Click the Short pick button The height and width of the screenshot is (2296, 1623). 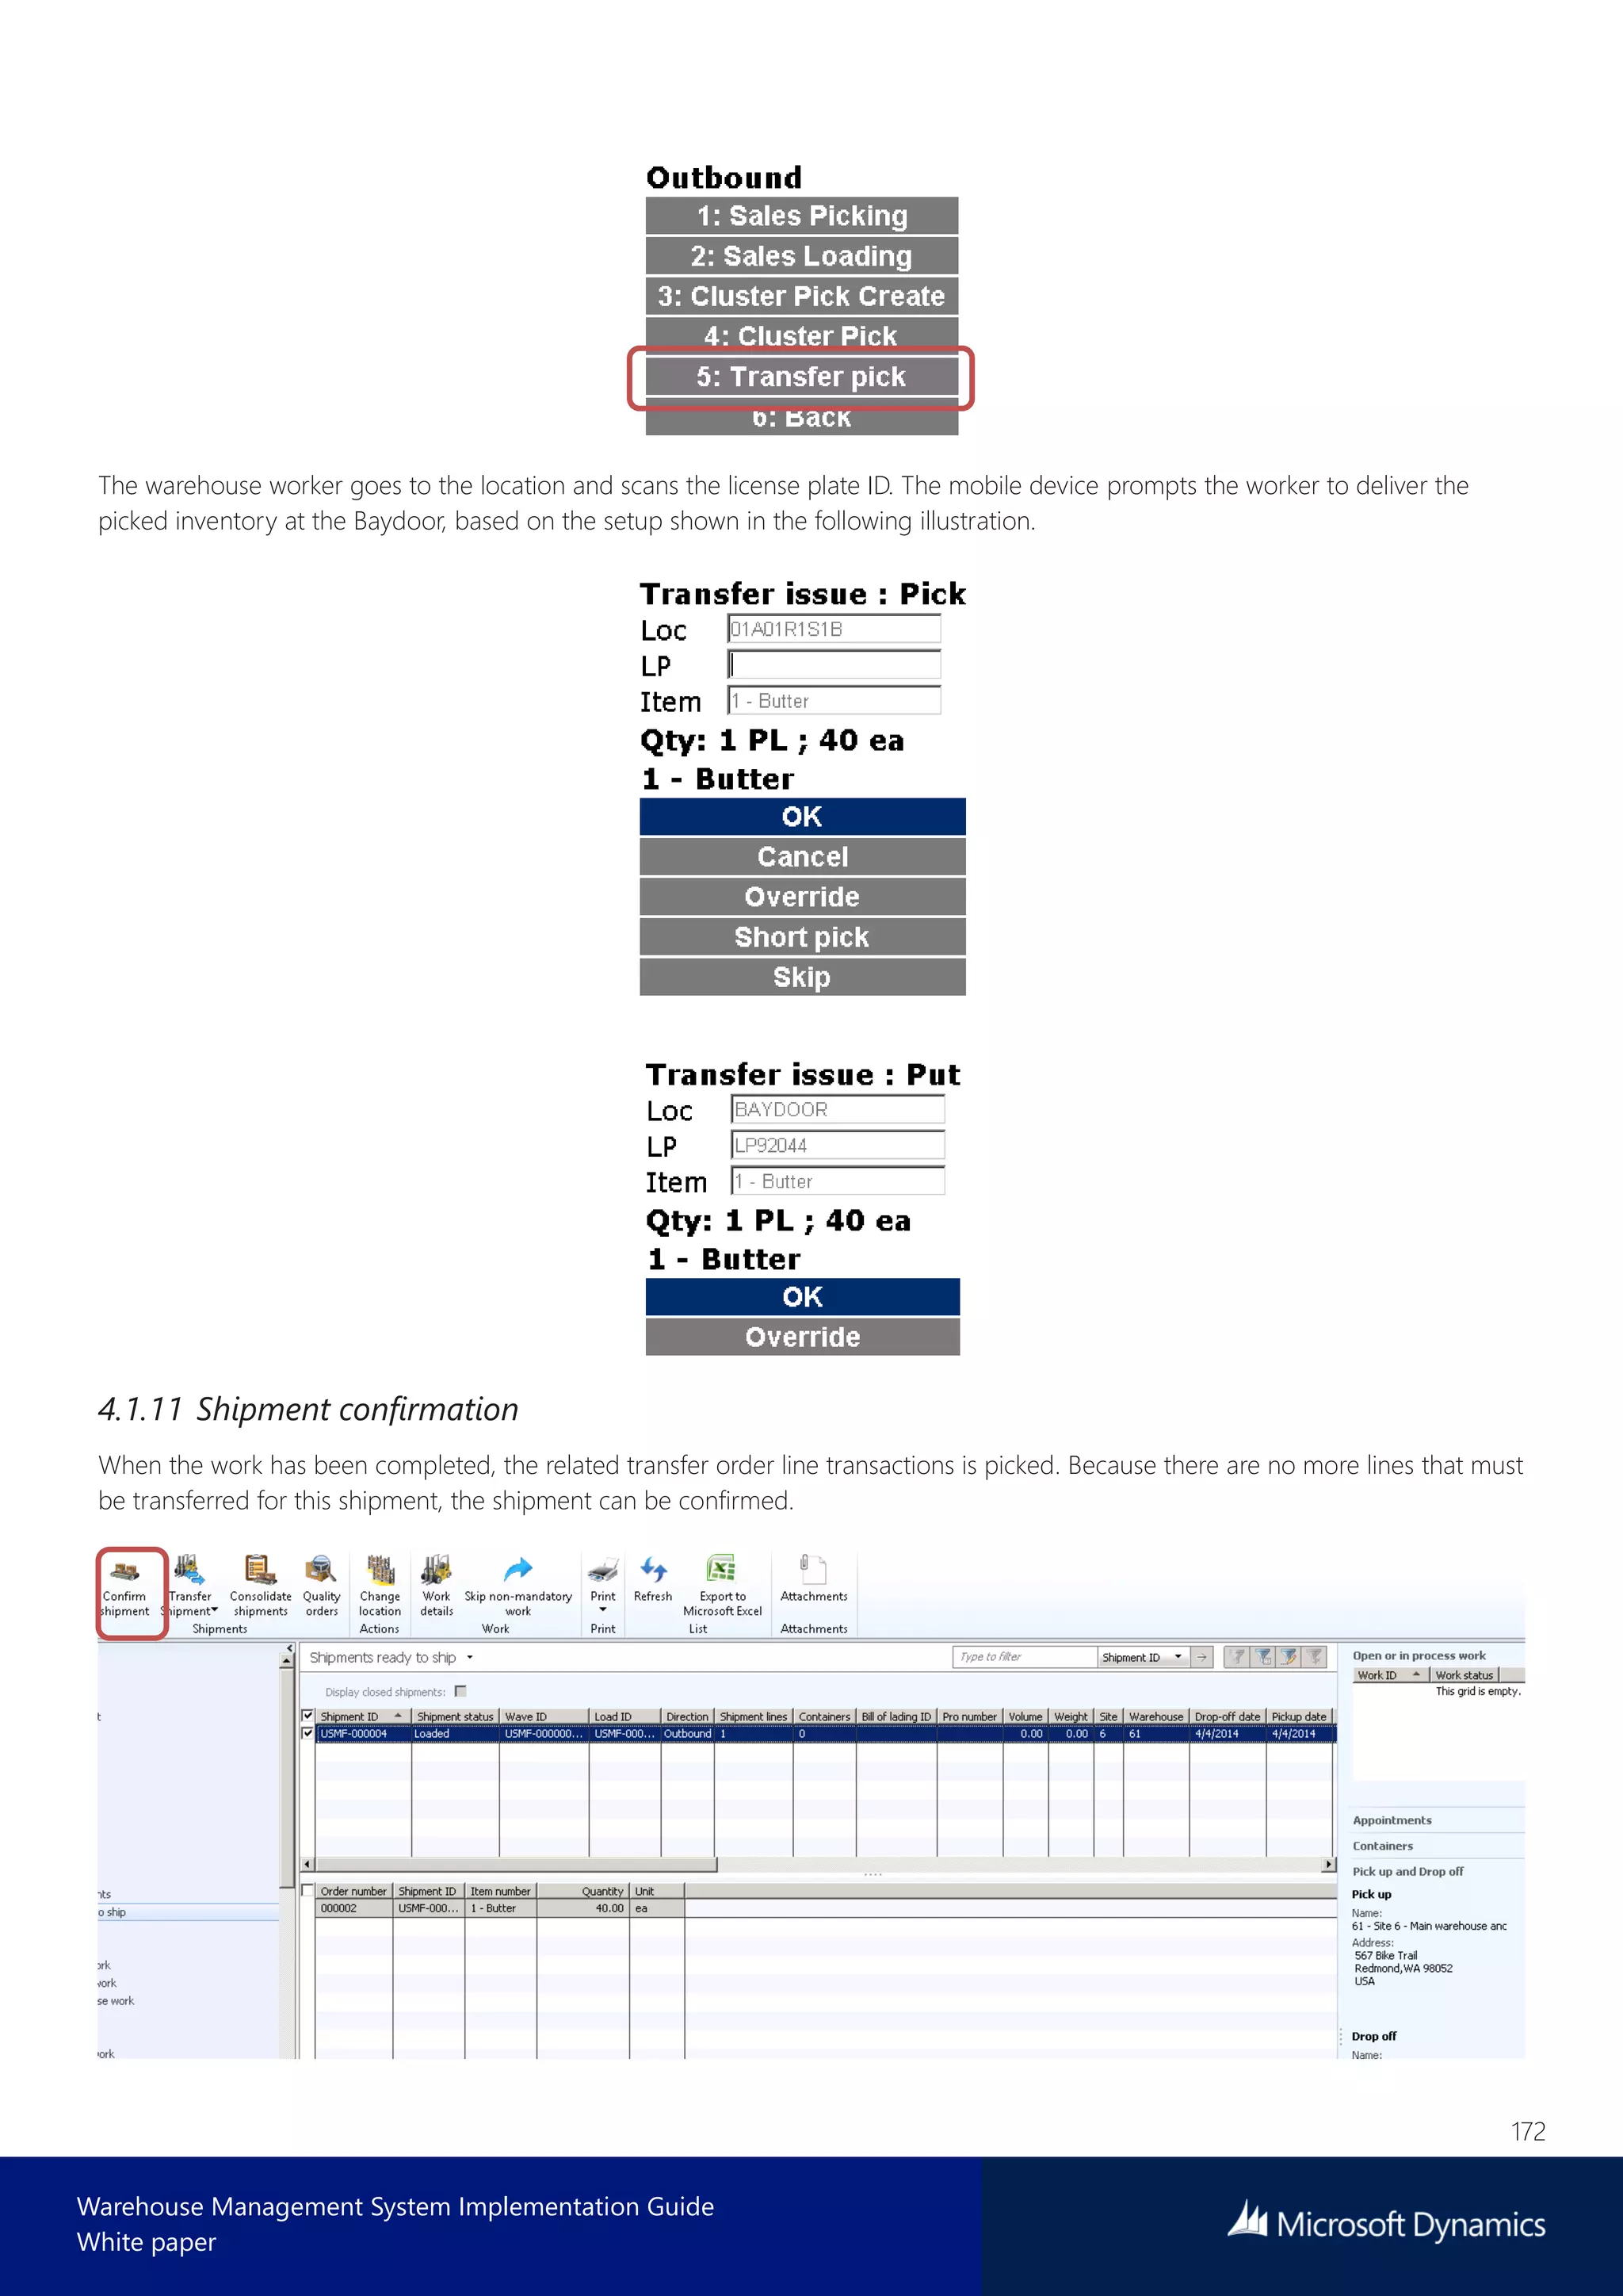click(803, 936)
